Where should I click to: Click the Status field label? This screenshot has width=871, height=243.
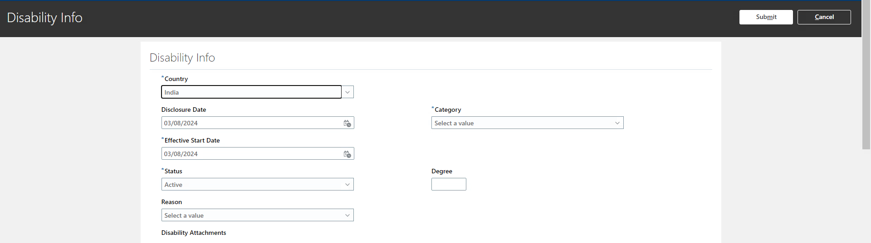click(173, 171)
